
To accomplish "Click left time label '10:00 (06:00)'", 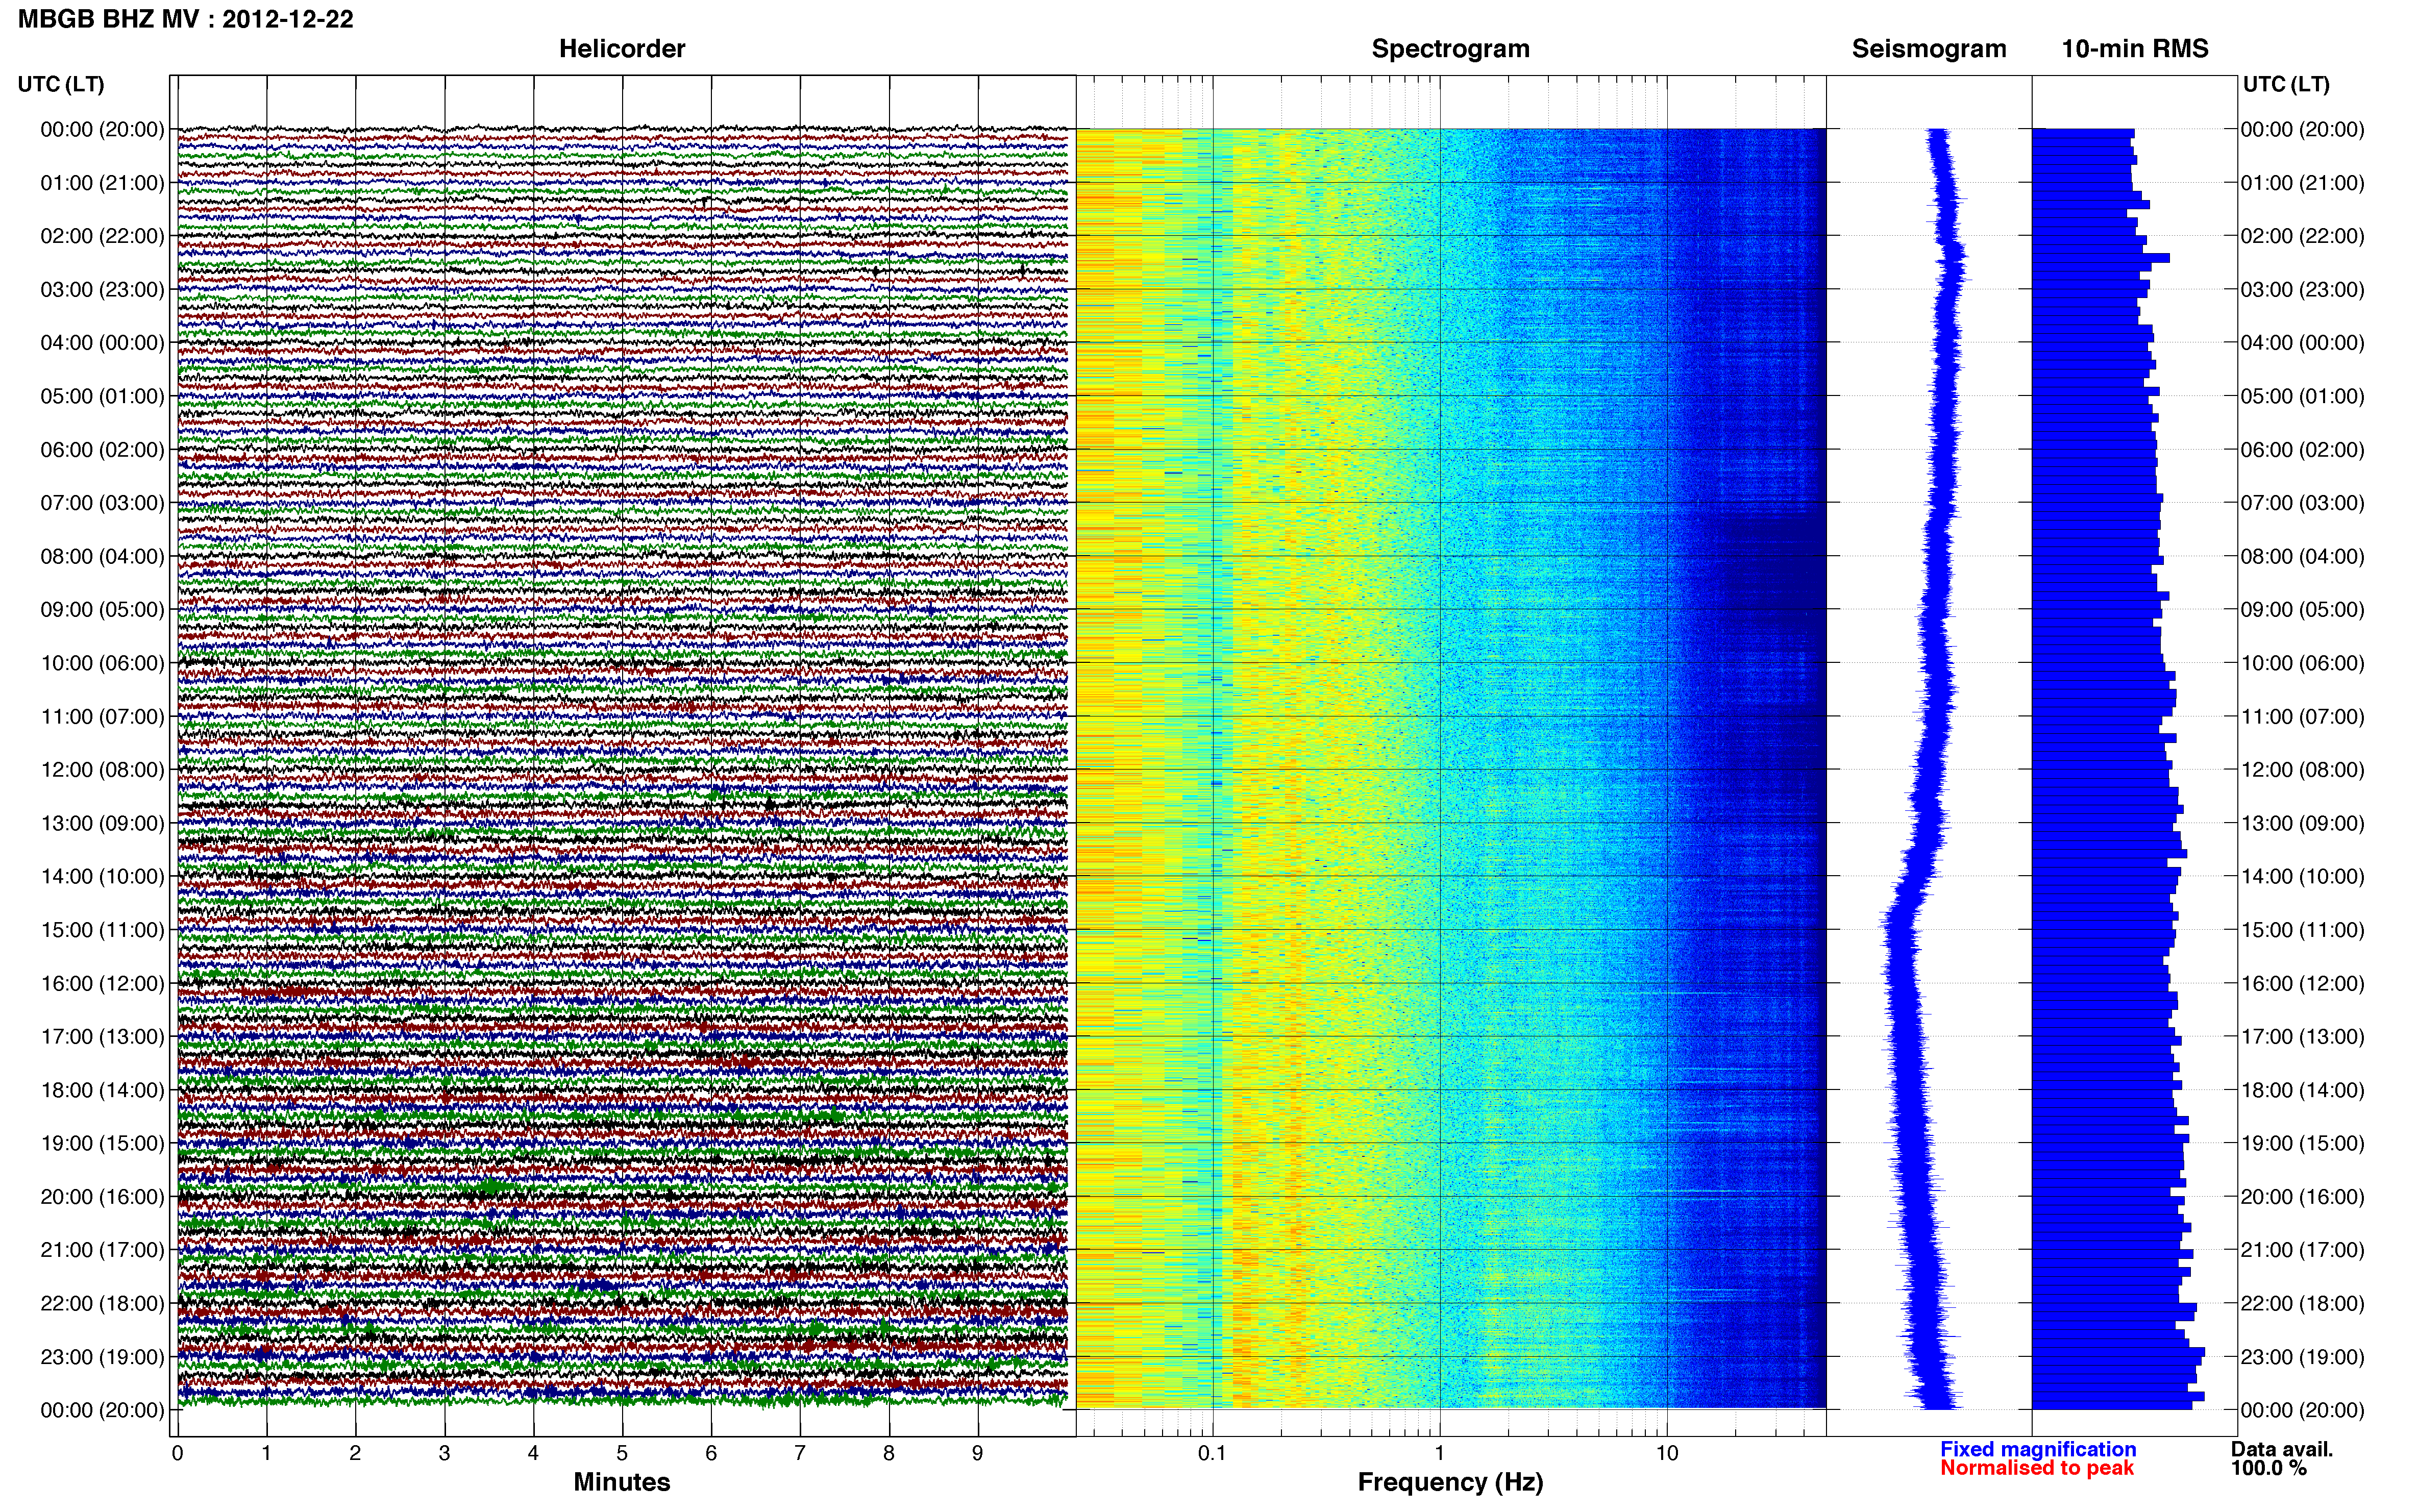I will 102,663.
